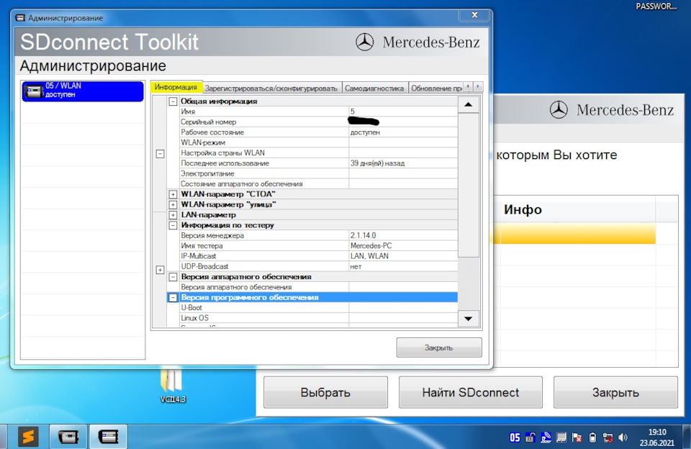Click scrollbar up arrow in info list
The width and height of the screenshot is (691, 449).
469,105
